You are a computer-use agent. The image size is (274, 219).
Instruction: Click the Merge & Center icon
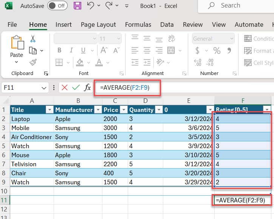click(x=171, y=51)
